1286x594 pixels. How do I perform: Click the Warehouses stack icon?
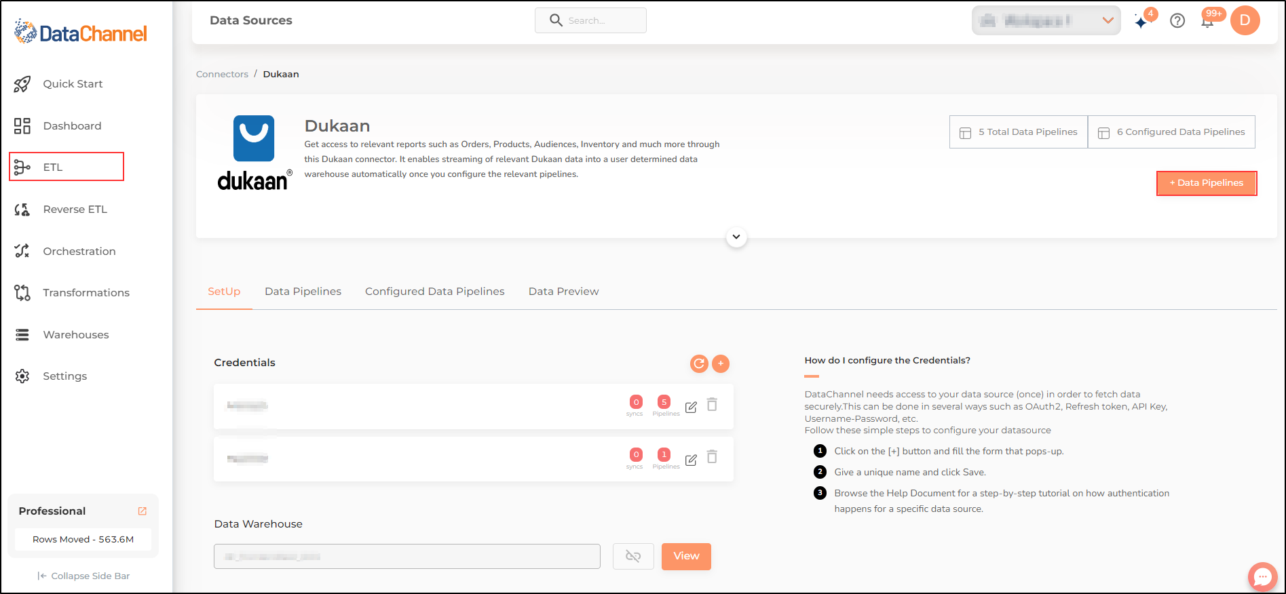click(22, 334)
